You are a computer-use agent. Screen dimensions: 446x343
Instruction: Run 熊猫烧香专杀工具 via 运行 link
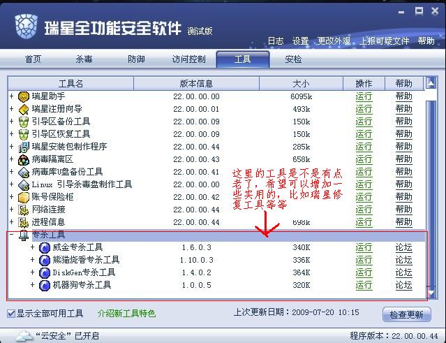(x=364, y=260)
